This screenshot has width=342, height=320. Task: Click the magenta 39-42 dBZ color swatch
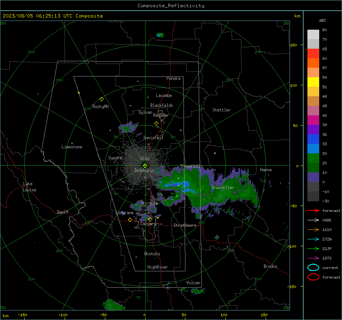coord(313,120)
